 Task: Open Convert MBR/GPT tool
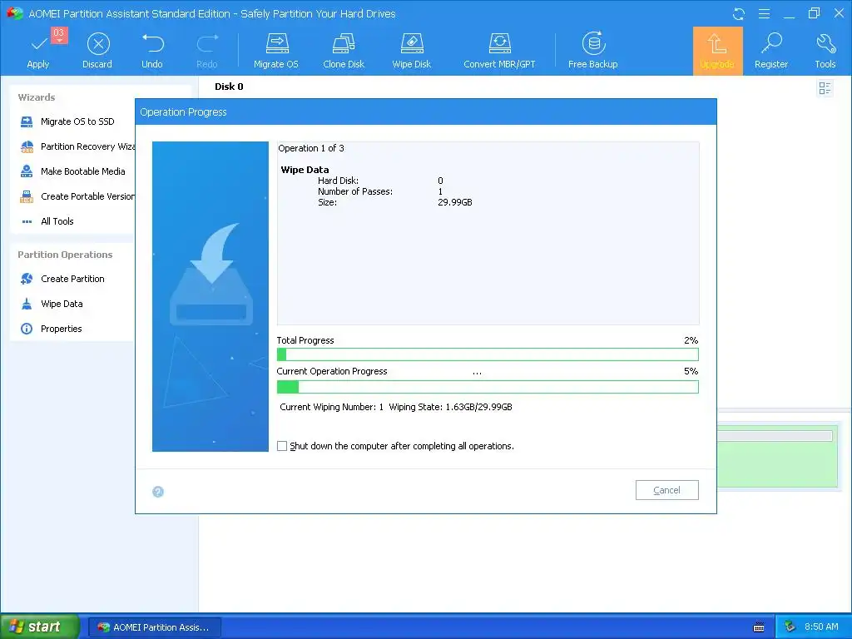499,50
